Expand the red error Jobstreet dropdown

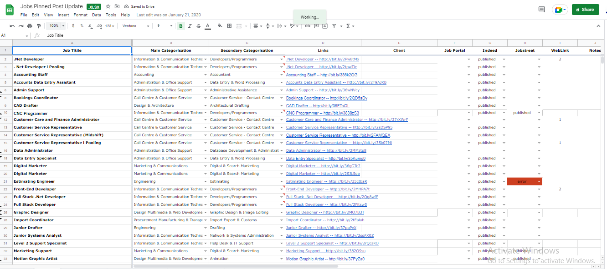click(x=540, y=181)
